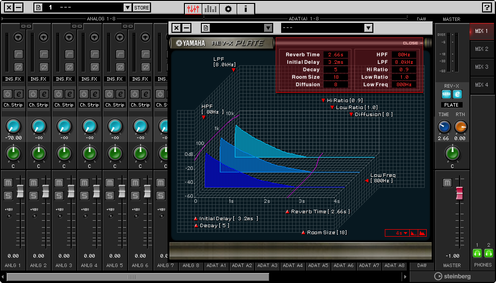Click the preset file icon in REV-X window
This screenshot has height=283, width=496.
click(x=206, y=28)
